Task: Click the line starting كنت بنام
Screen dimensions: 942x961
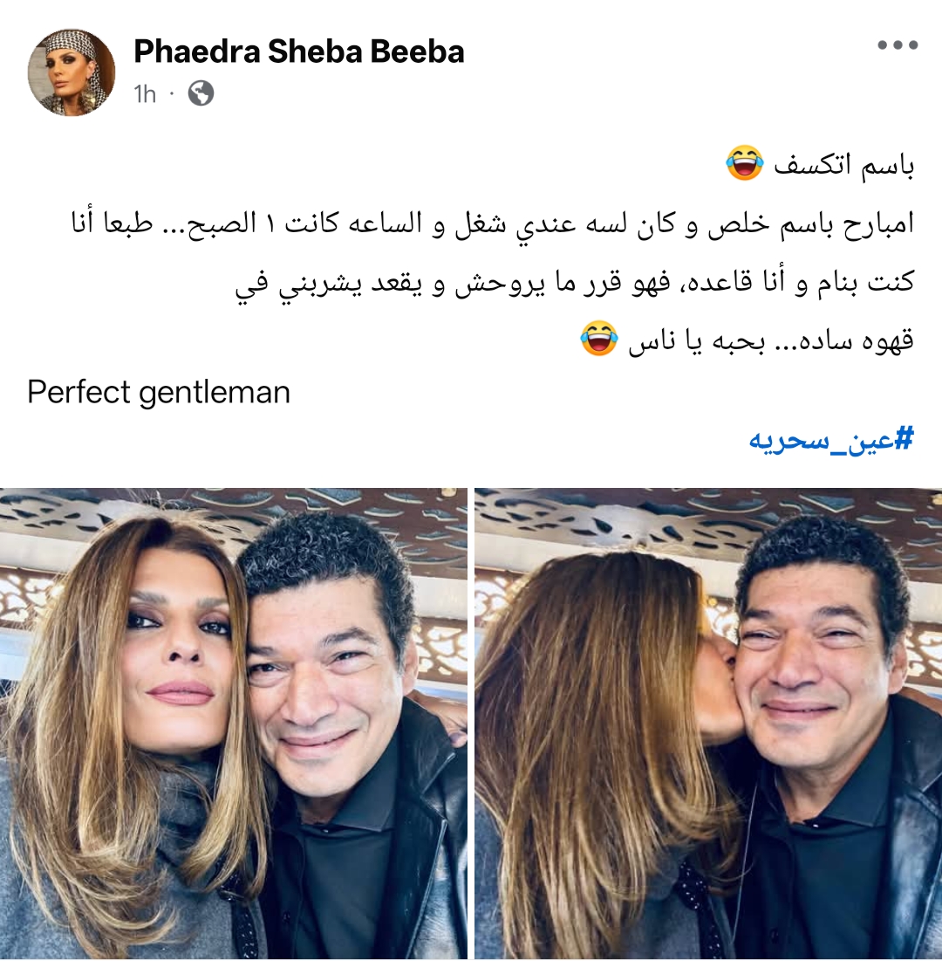Action: (x=575, y=282)
